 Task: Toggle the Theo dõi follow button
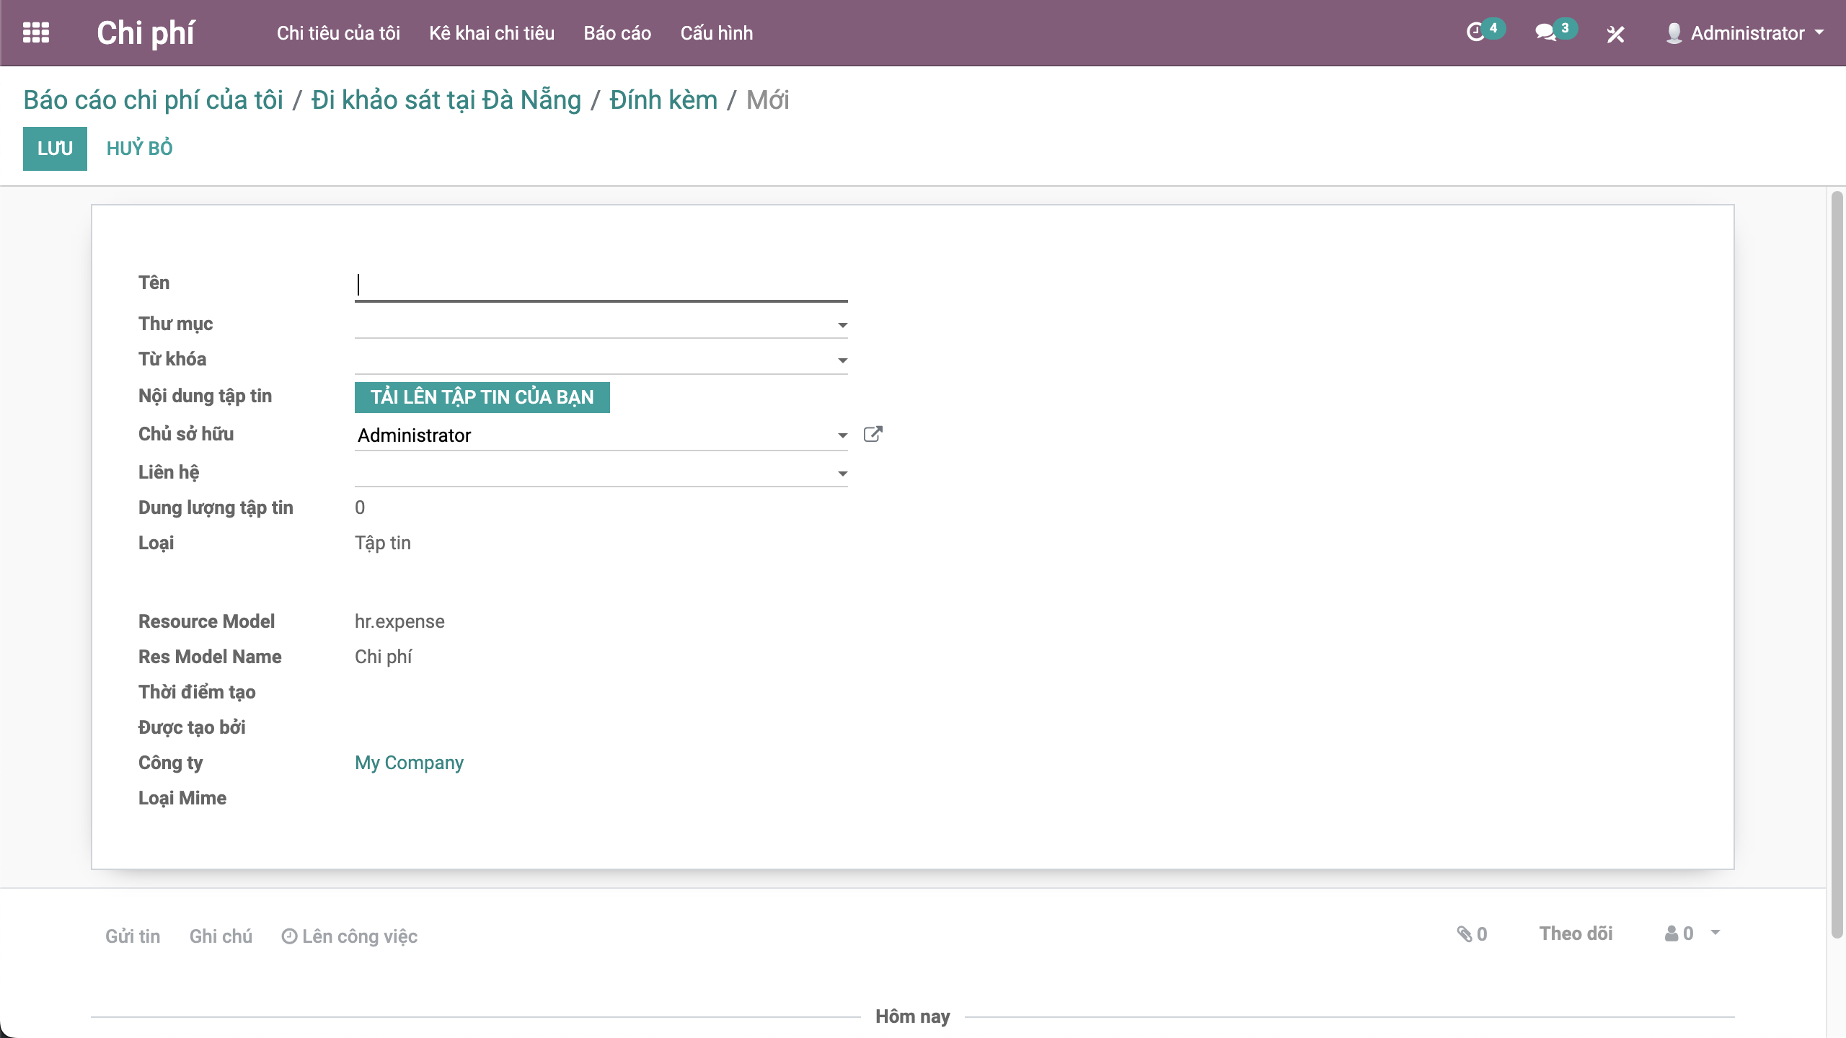click(1576, 934)
